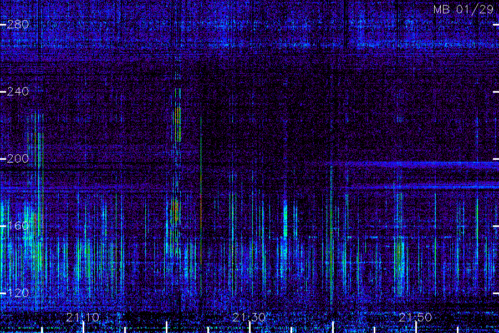Click the MB 01/29 date label

pos(464,9)
